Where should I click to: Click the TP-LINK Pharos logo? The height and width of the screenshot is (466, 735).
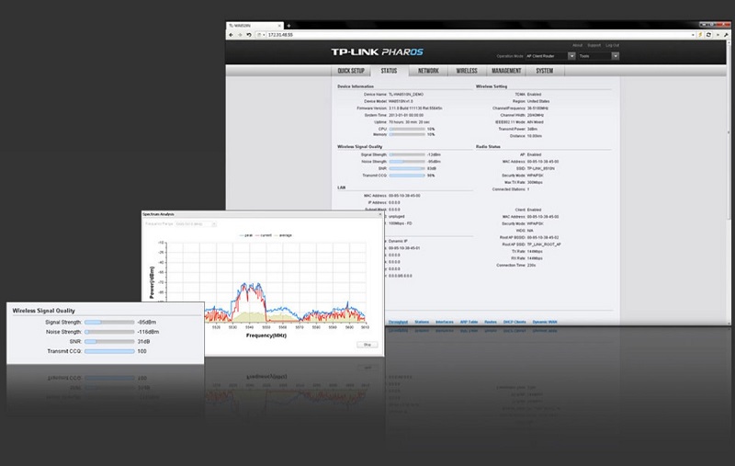(378, 52)
